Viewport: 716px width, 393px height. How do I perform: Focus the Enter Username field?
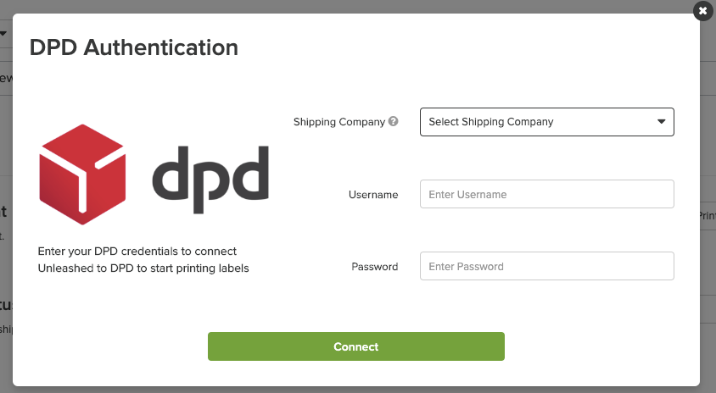pos(546,194)
